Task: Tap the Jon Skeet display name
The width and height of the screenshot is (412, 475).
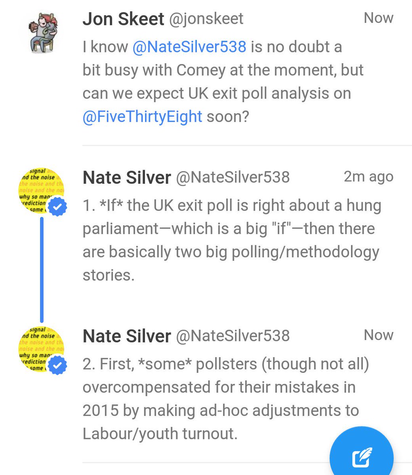Action: click(x=123, y=19)
